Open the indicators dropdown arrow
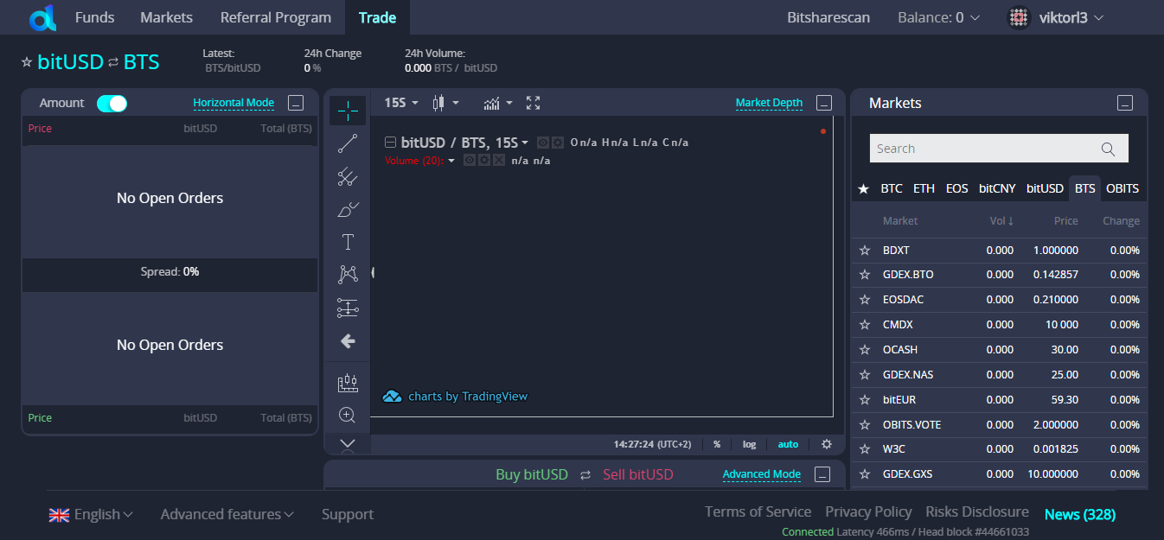Viewport: 1164px width, 540px height. point(509,103)
